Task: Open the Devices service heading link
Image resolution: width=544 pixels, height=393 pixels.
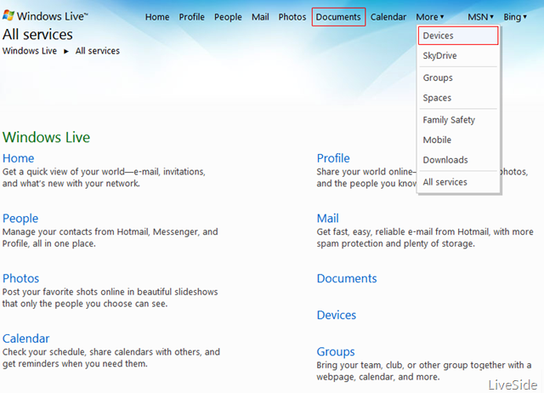Action: pyautogui.click(x=337, y=315)
